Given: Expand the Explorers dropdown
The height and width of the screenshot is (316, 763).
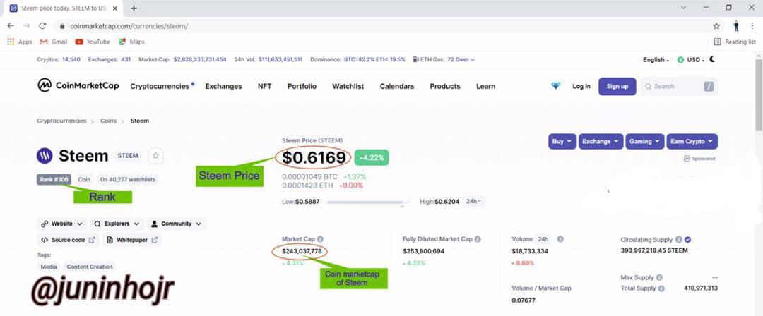Looking at the screenshot, I should coord(117,224).
